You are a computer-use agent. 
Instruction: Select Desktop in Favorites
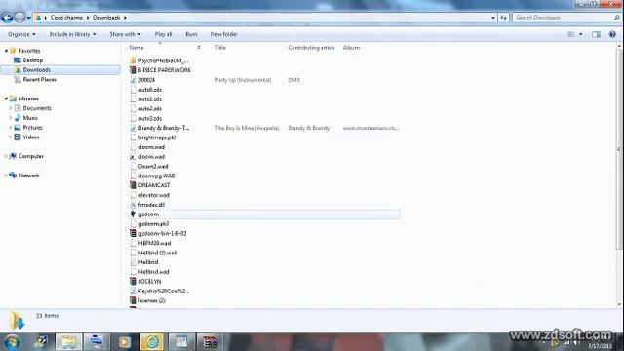coord(32,60)
